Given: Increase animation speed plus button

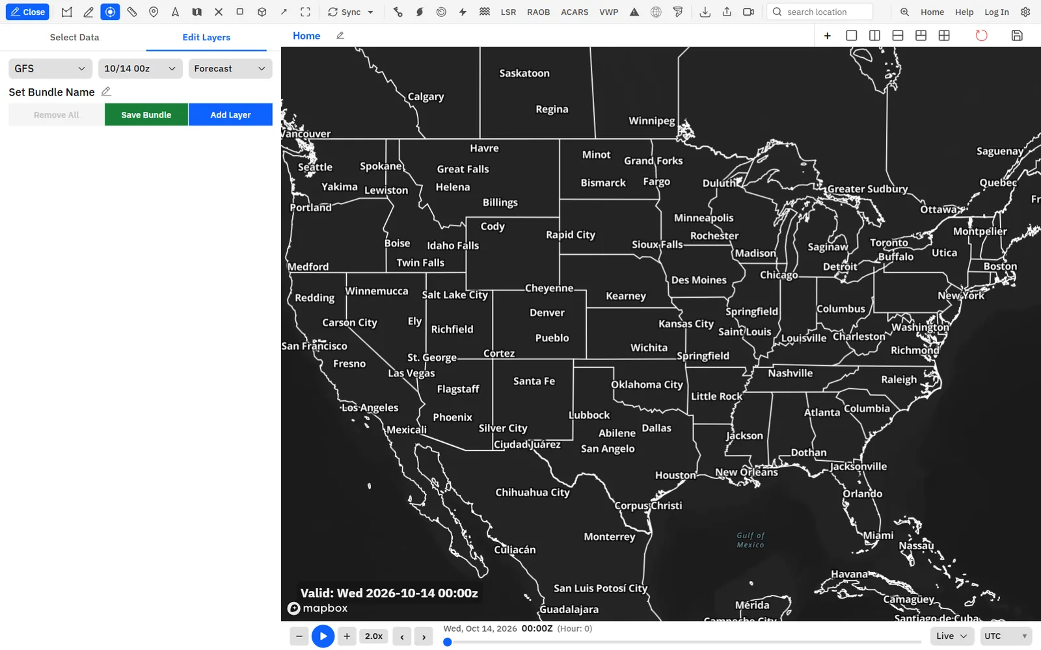Looking at the screenshot, I should 347,636.
